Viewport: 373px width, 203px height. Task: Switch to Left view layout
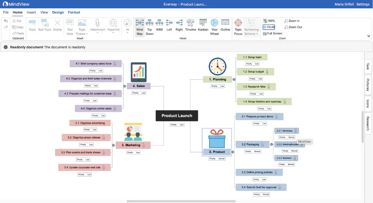(x=169, y=25)
